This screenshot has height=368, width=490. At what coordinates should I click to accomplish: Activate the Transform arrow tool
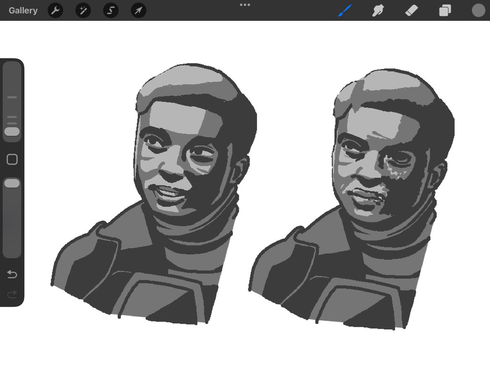pos(138,10)
